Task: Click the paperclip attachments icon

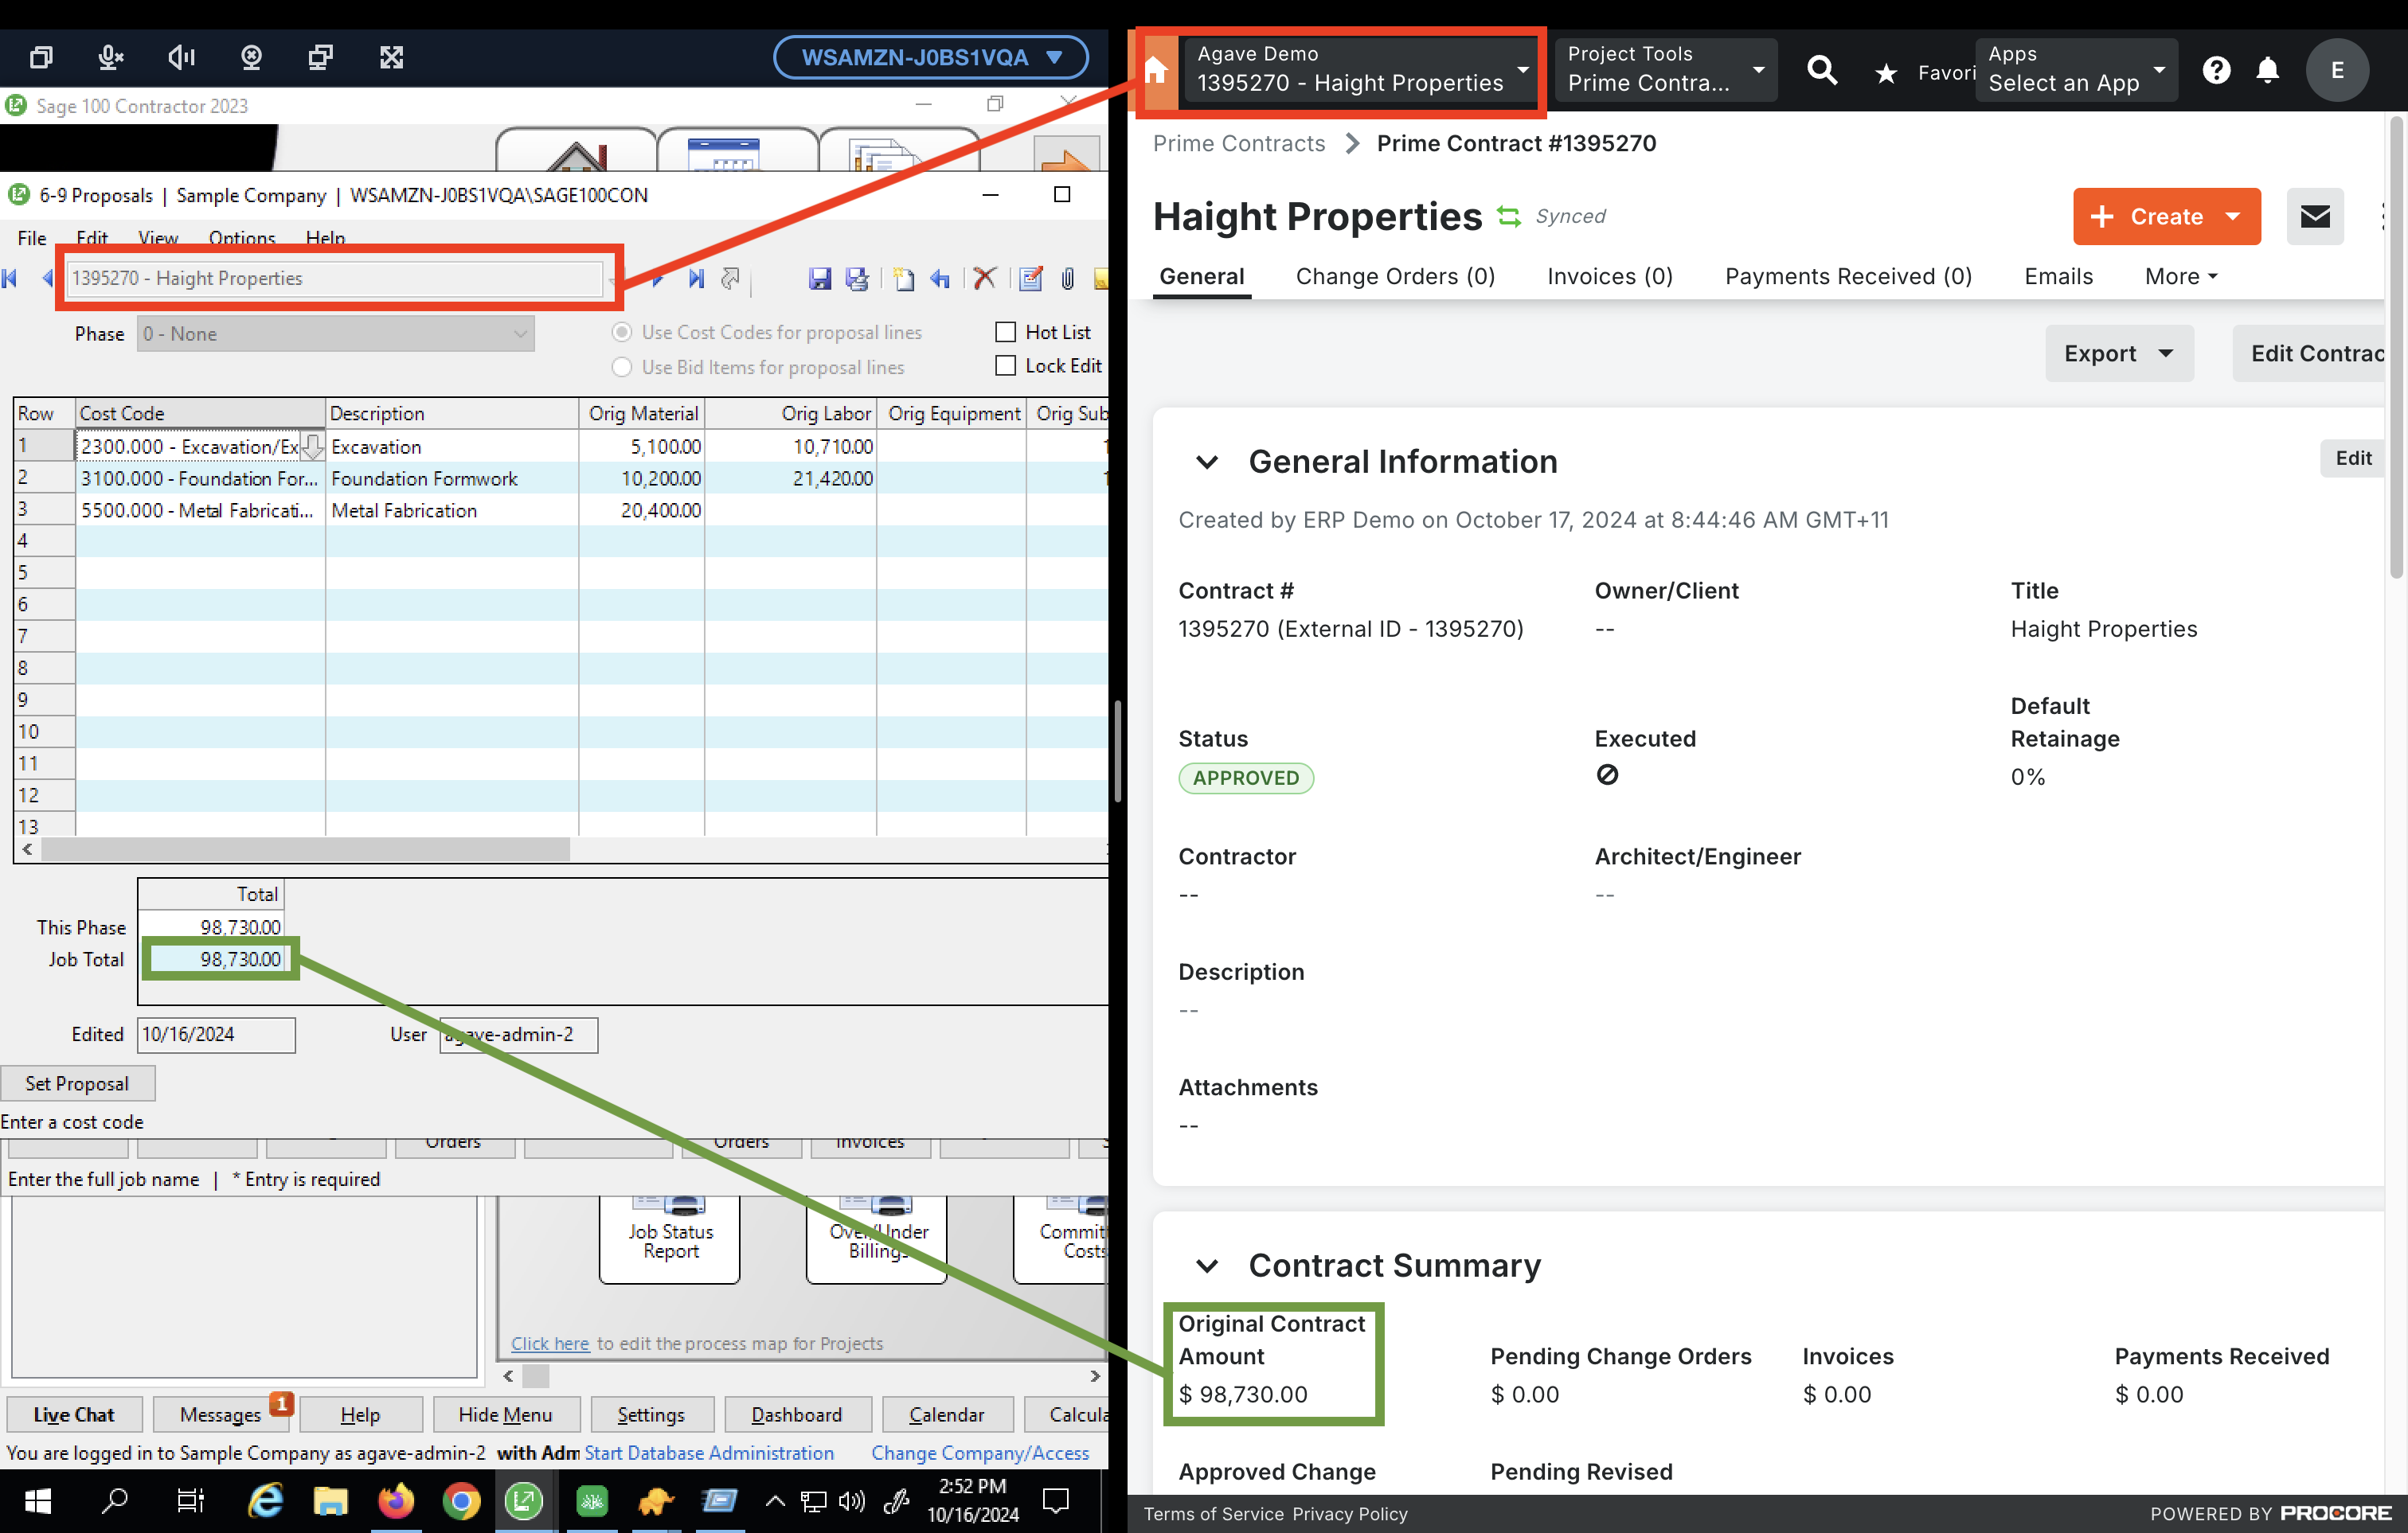Action: [x=1068, y=279]
